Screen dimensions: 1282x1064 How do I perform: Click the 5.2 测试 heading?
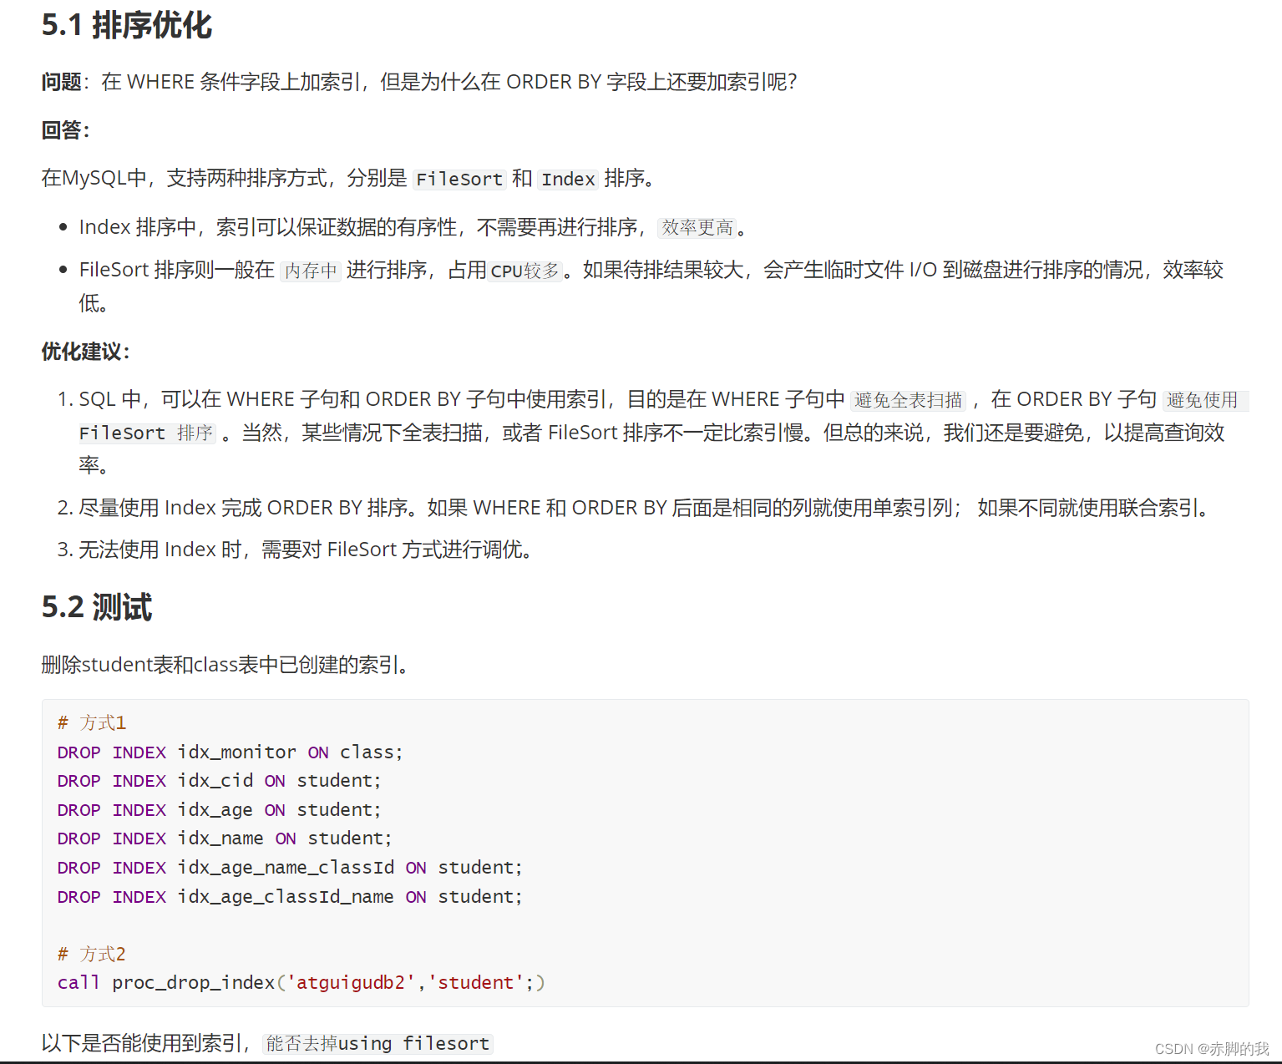coord(96,608)
